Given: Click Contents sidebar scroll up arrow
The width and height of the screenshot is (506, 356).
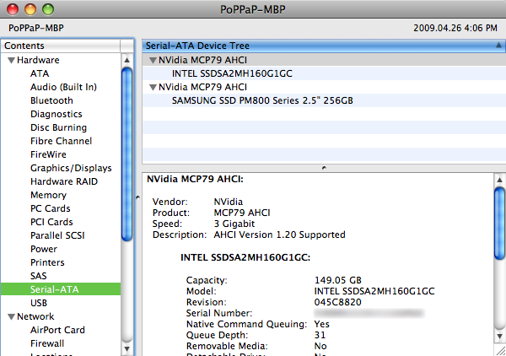Looking at the screenshot, I should click(126, 60).
